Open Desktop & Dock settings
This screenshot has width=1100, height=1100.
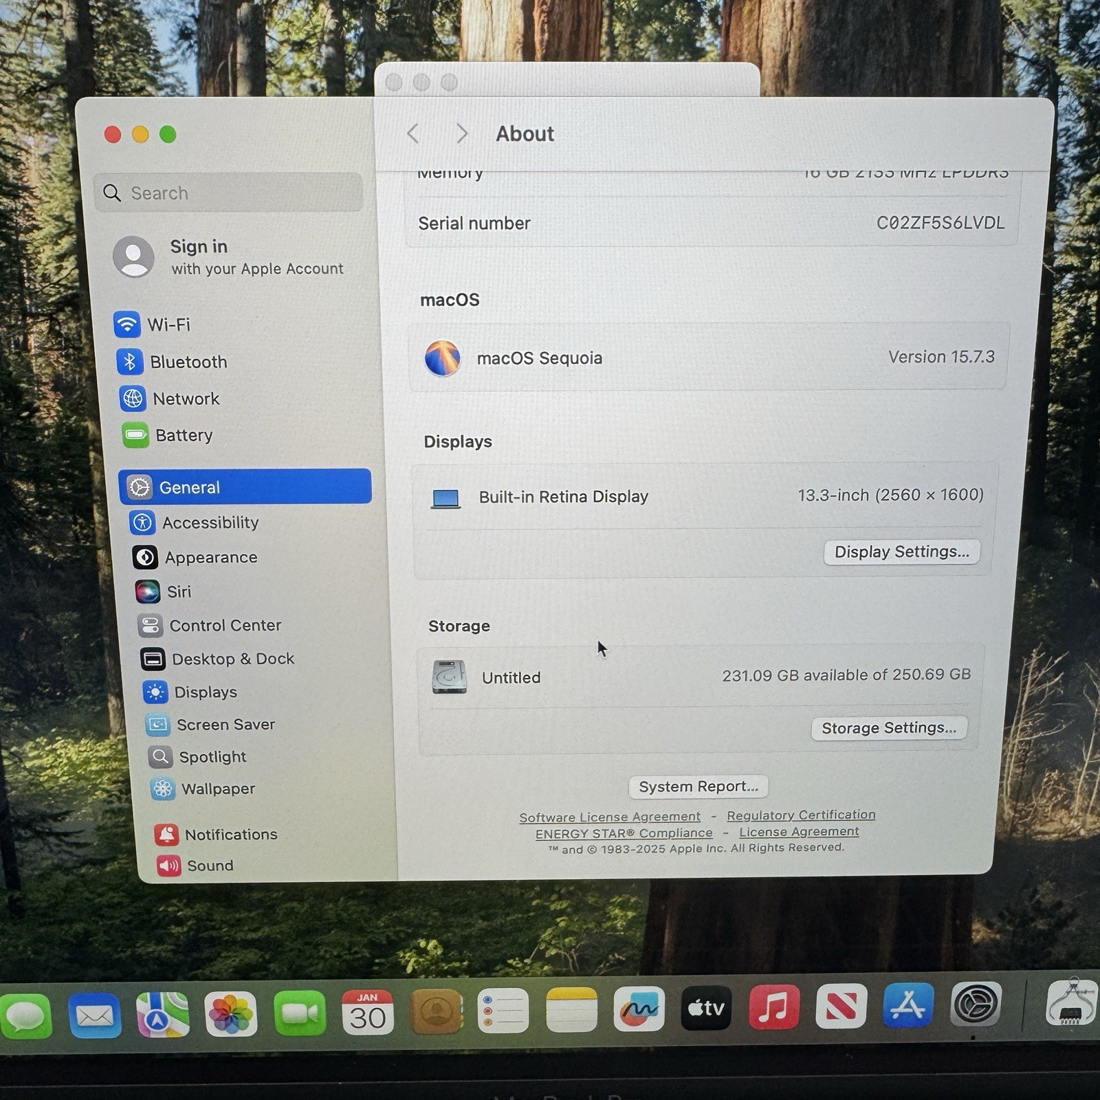pos(217,659)
